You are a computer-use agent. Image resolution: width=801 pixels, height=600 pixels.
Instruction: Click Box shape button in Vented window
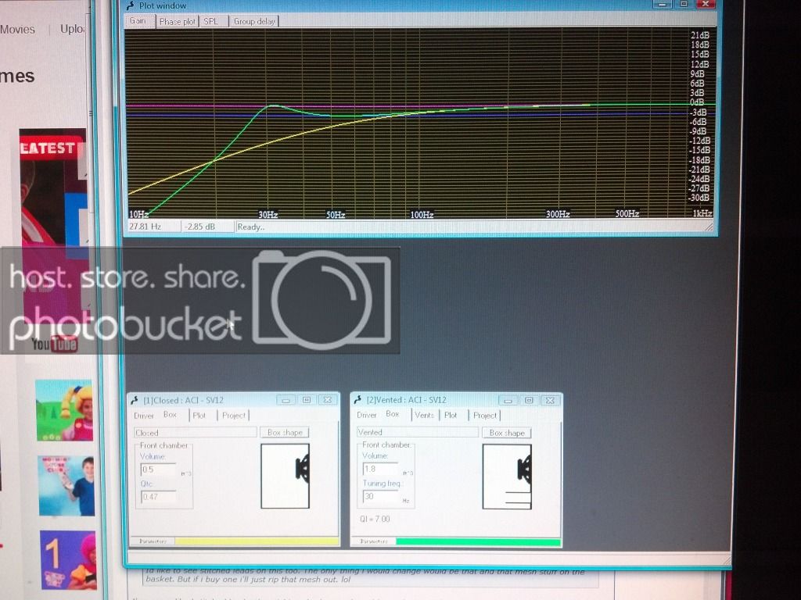tap(507, 433)
